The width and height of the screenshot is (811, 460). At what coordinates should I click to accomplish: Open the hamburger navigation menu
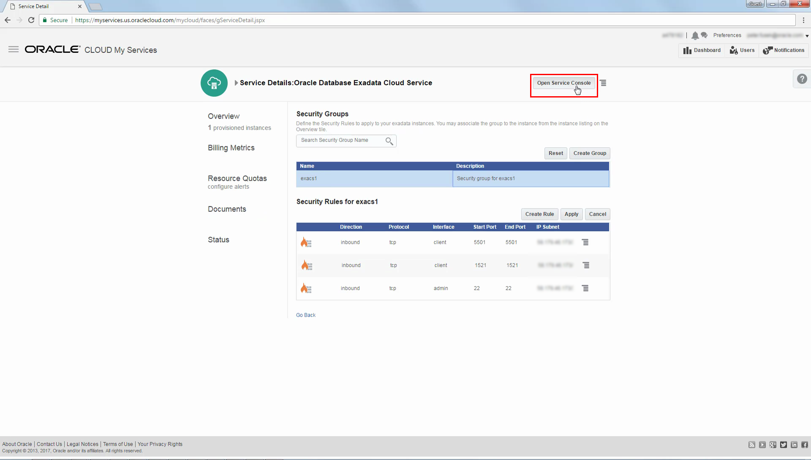coord(14,49)
